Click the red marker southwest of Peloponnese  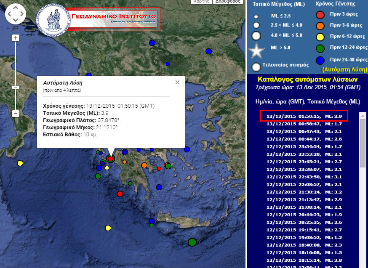coord(120,194)
